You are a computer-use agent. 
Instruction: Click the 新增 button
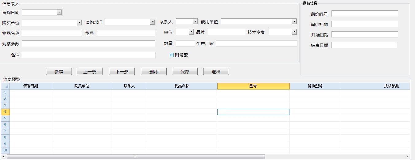[59, 71]
